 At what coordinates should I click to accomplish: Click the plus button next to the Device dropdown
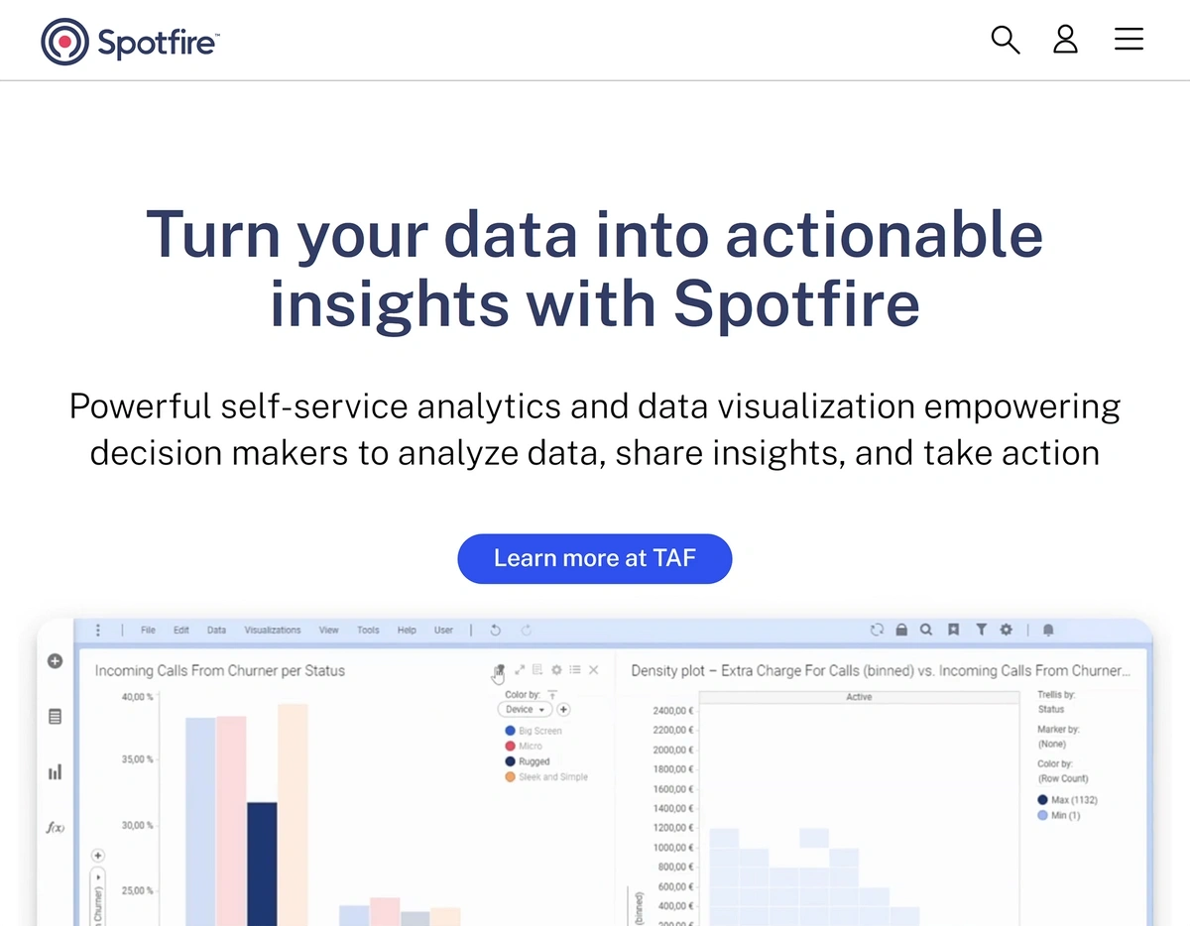[563, 710]
